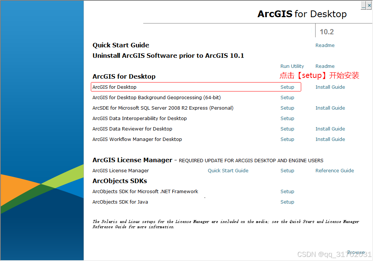Open the Quick Start Guide Readme link

(x=325, y=45)
